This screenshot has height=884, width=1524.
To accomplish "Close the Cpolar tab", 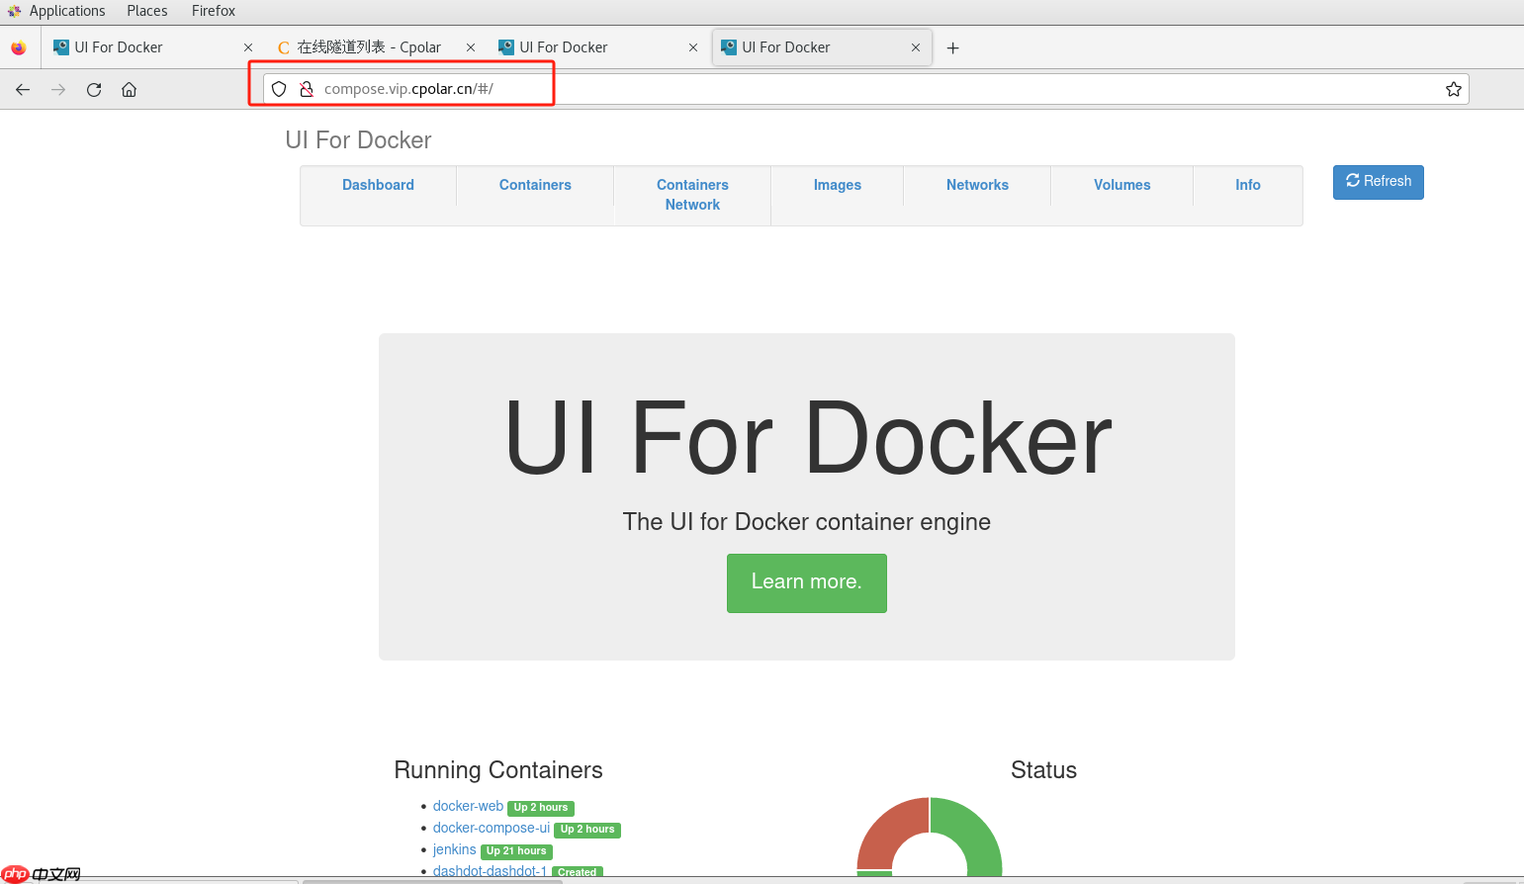I will [x=471, y=47].
